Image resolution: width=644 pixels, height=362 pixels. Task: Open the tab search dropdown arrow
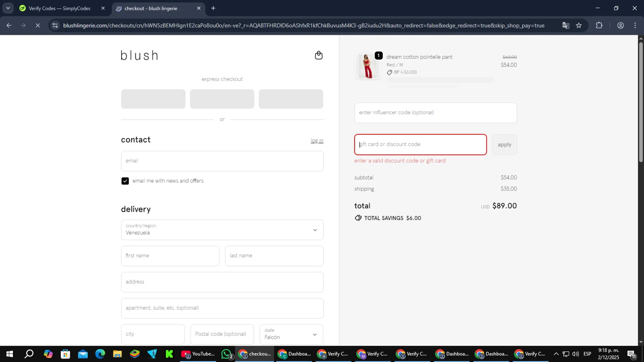[x=8, y=8]
